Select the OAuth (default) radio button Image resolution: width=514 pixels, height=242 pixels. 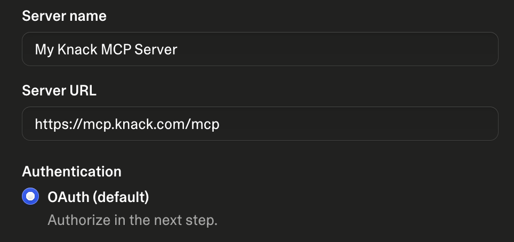coord(30,196)
